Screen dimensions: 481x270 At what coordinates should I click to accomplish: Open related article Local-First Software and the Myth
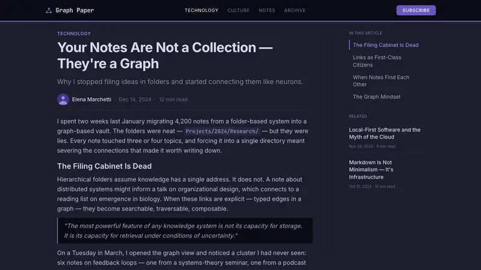click(385, 133)
